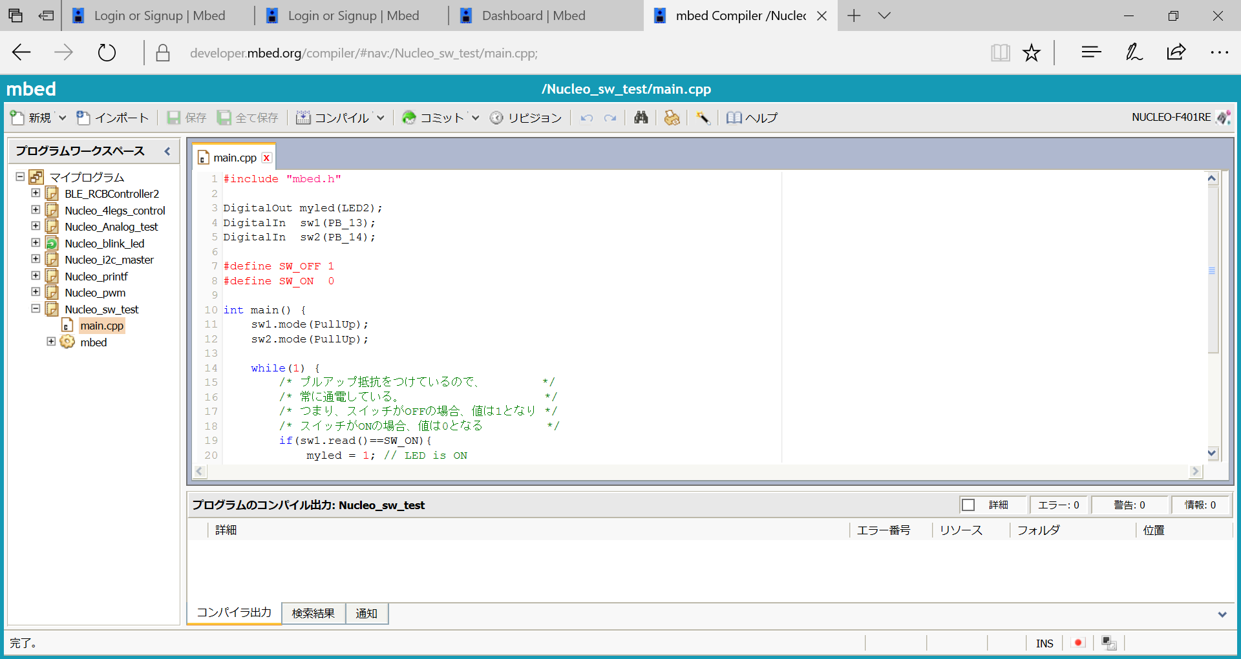Click the status bar windows icon

click(x=1108, y=643)
